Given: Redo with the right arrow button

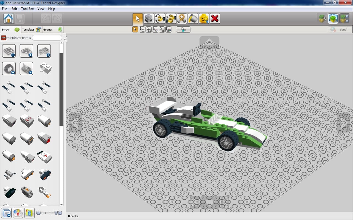Looking at the screenshot, I should 57,19.
